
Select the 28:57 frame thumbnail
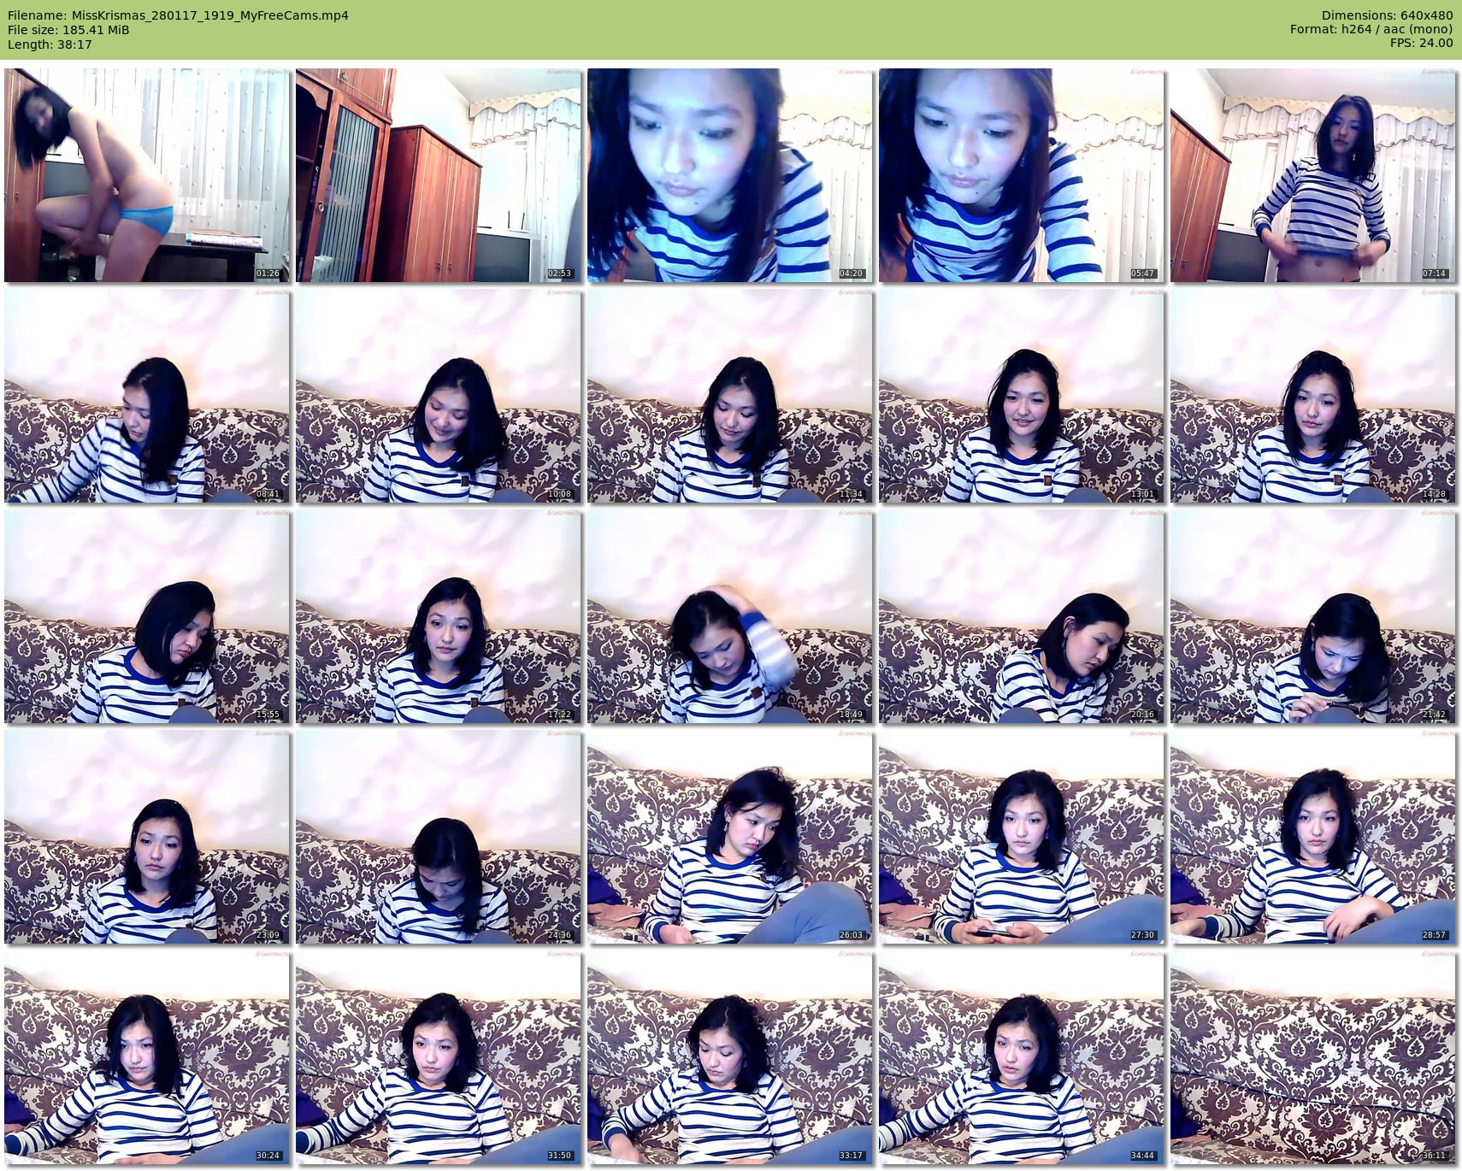(1313, 837)
